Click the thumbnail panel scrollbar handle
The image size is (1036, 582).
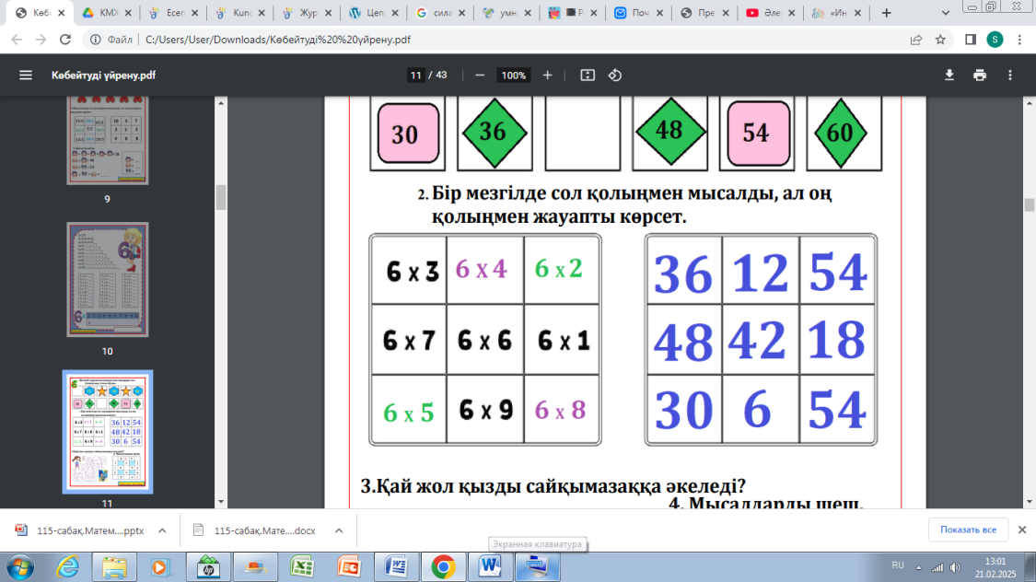(x=221, y=197)
